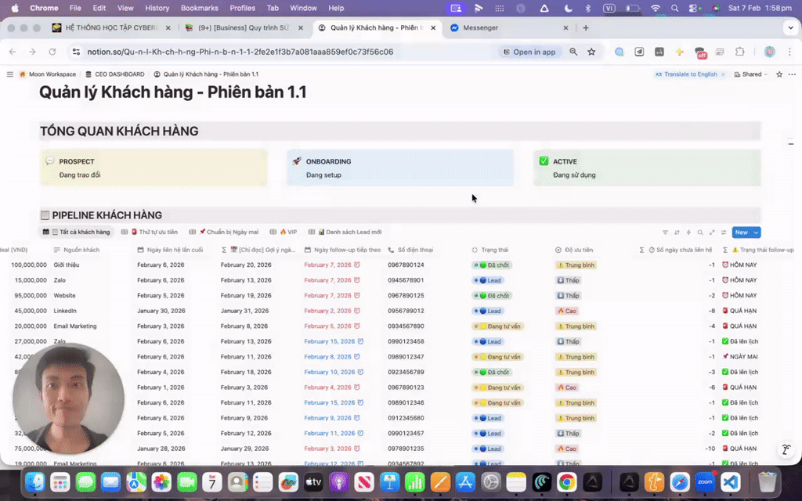This screenshot has width=802, height=501.
Task: Open Chrome profile avatar
Action: (x=769, y=52)
